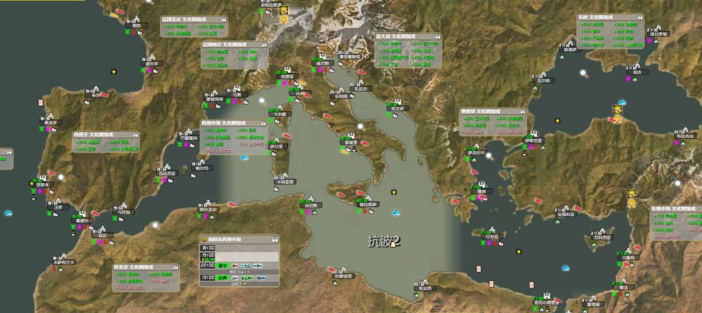
Task: Select the 22:00 豪华 event row
Action: pyautogui.click(x=239, y=266)
